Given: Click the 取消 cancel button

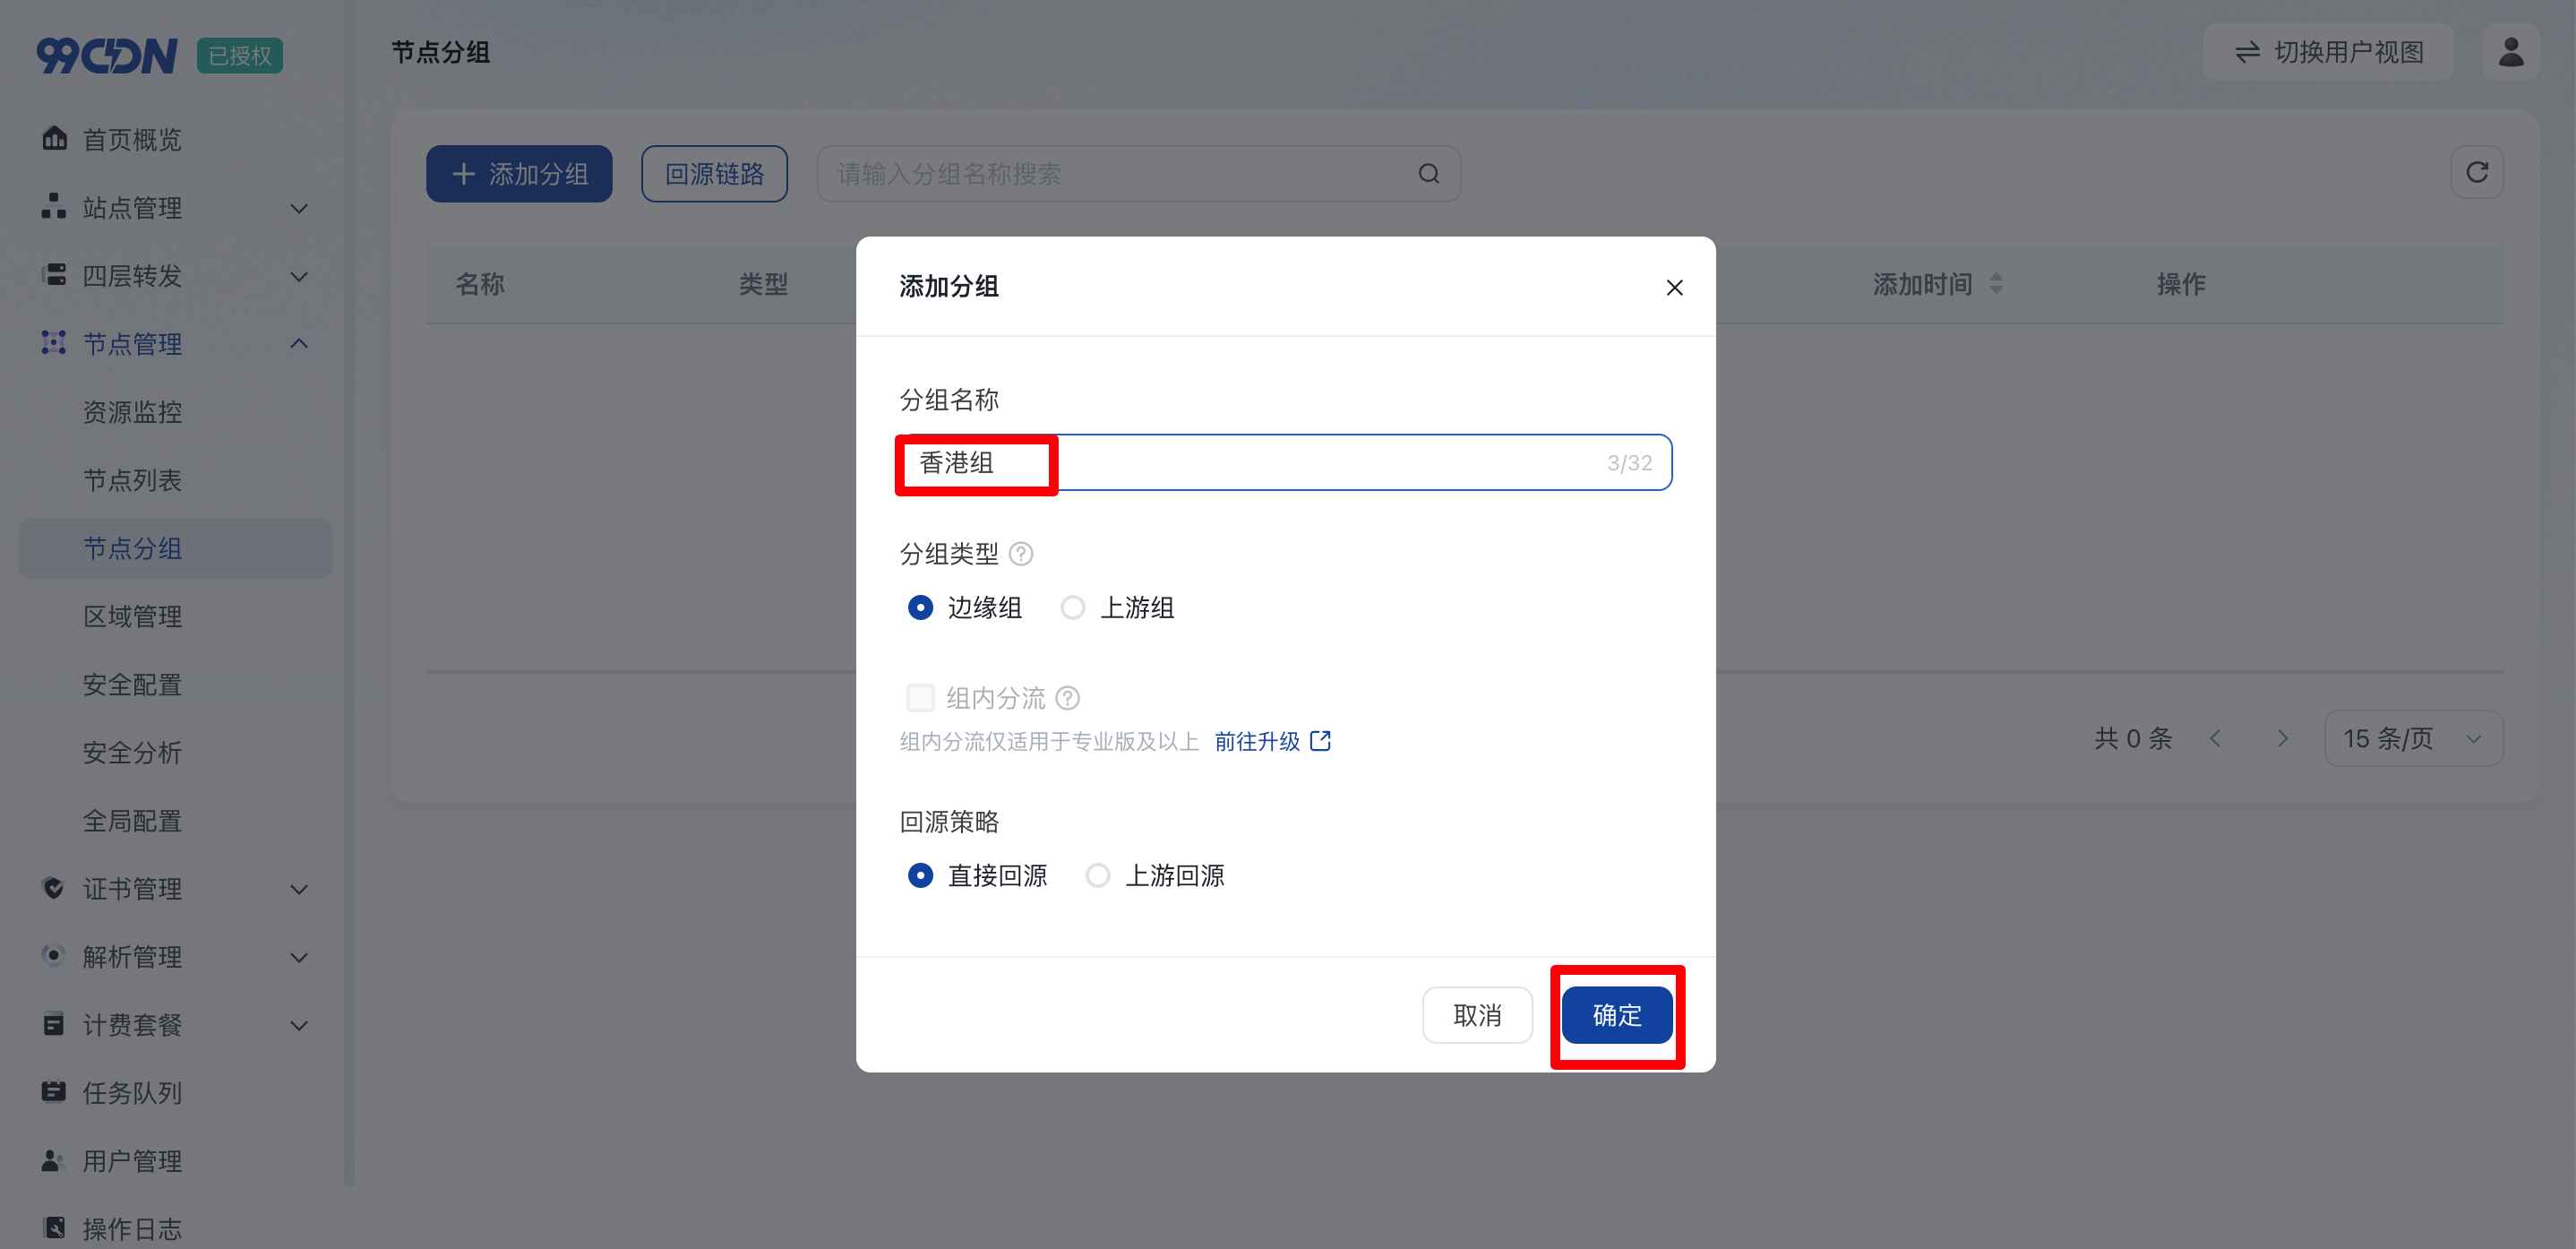Looking at the screenshot, I should point(1476,1015).
